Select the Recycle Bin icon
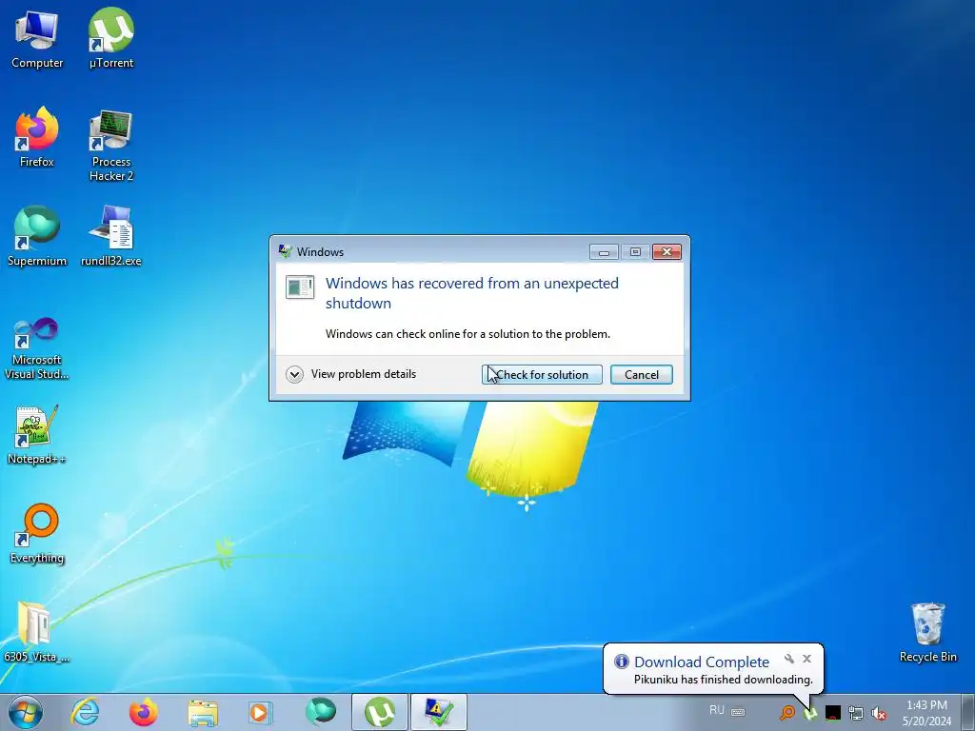This screenshot has height=731, width=975. pos(927,632)
